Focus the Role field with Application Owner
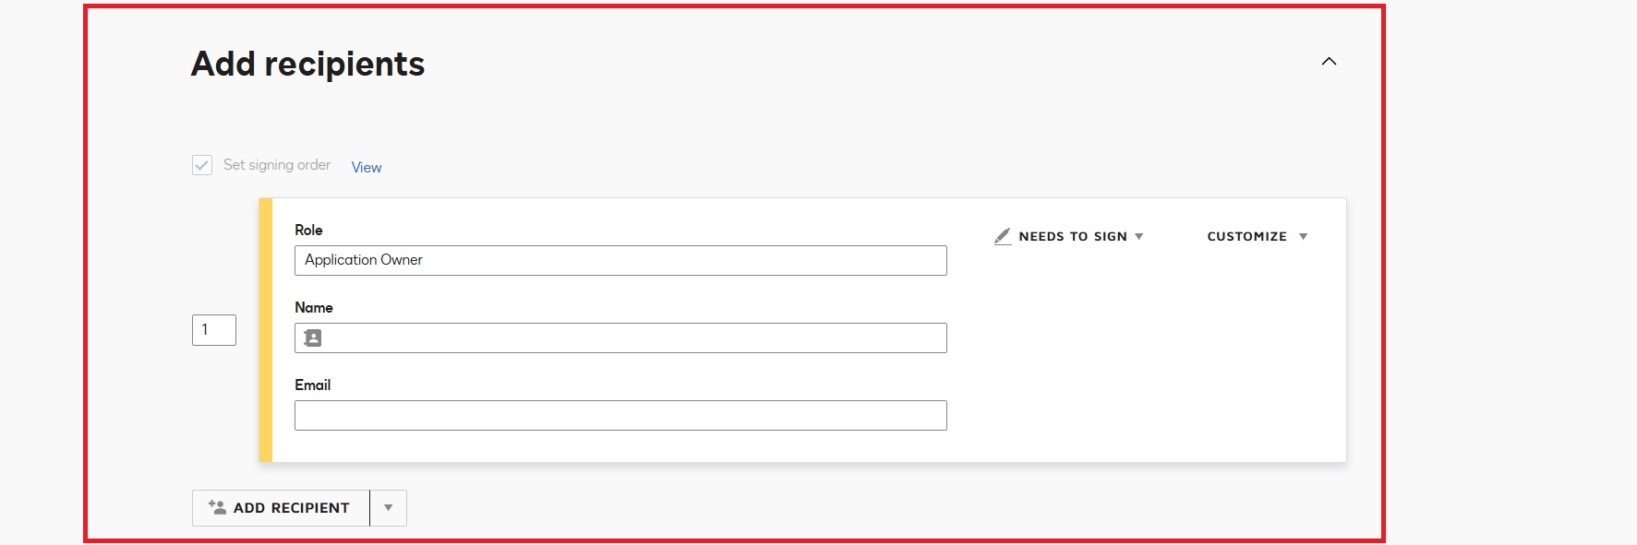1637x545 pixels. [x=620, y=260]
